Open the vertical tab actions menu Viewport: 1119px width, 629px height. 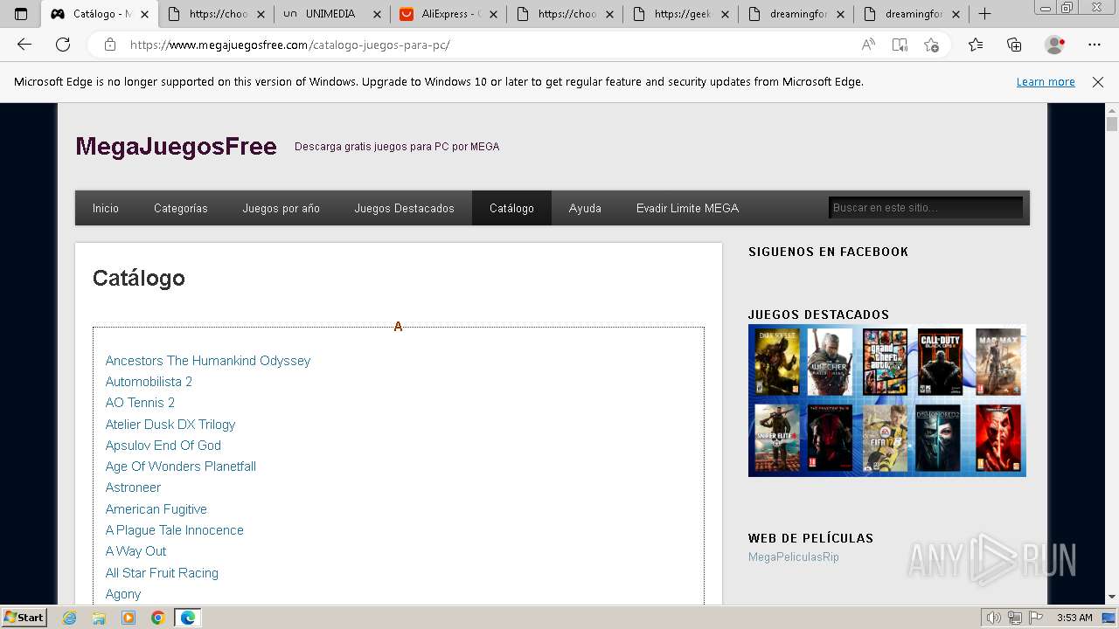pos(21,14)
